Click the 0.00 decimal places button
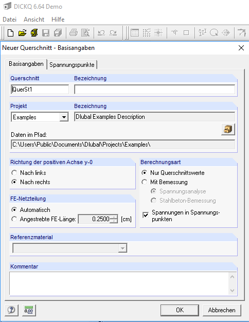Image resolution: width=249 pixels, height=322 pixels. [29, 310]
